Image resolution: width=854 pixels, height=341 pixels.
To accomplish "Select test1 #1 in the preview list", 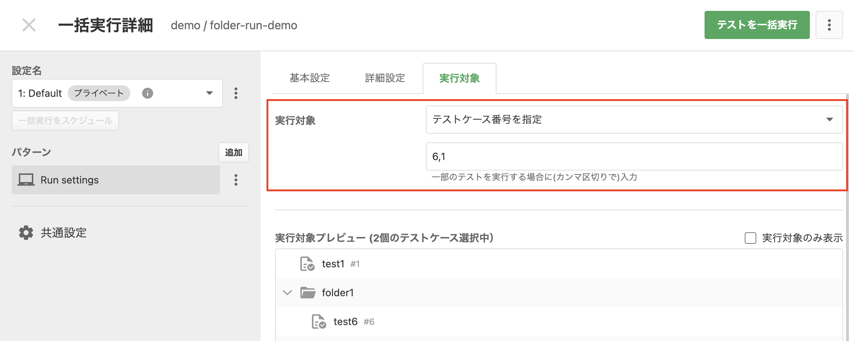I will pyautogui.click(x=559, y=264).
